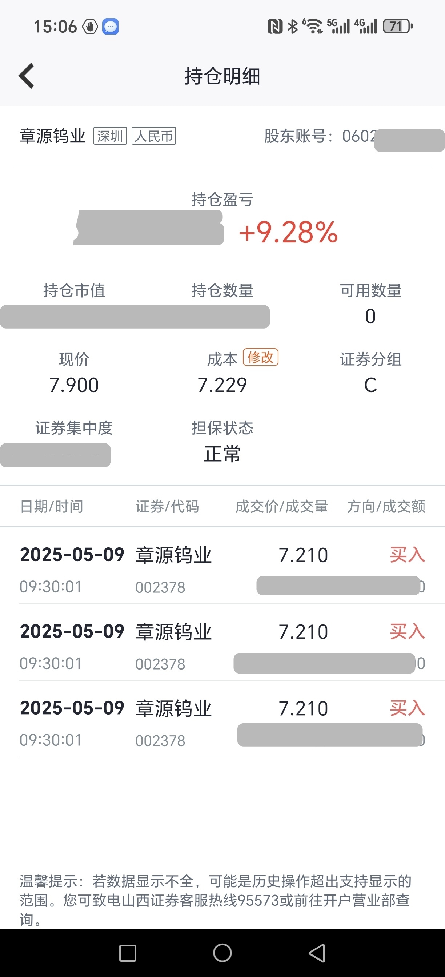Tap the 方向/成交额 column header
Image resolution: width=445 pixels, height=977 pixels.
coord(386,506)
